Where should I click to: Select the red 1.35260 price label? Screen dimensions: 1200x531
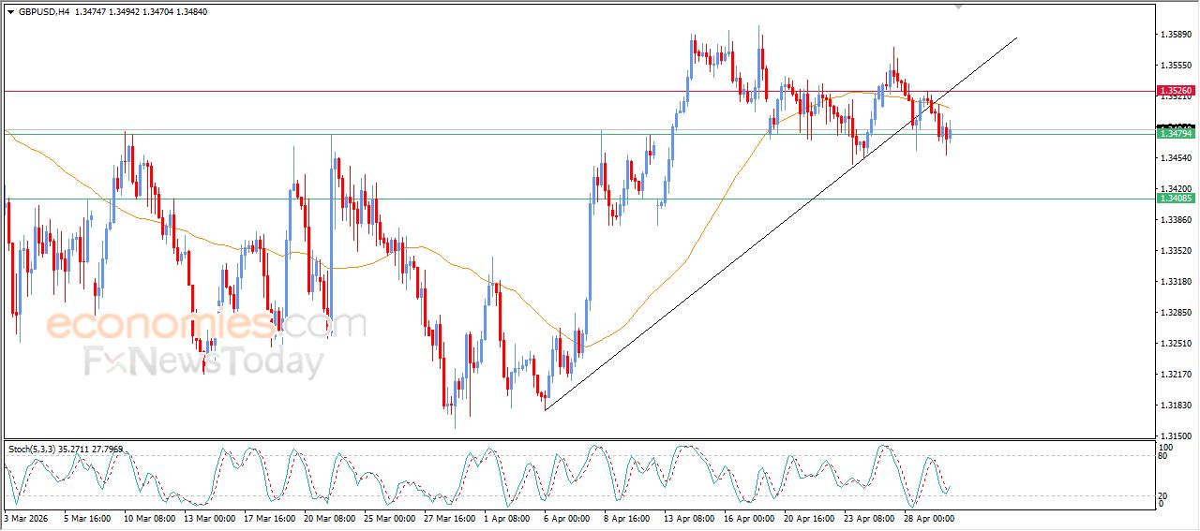click(1176, 92)
